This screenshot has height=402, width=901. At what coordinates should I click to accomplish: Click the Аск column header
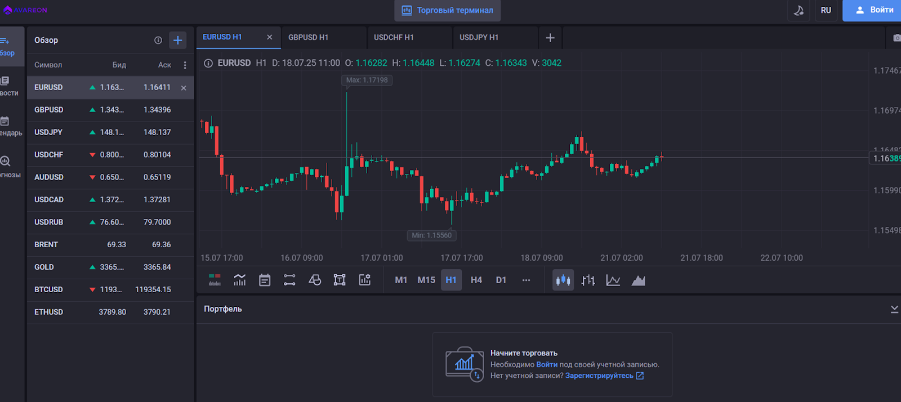click(x=164, y=65)
